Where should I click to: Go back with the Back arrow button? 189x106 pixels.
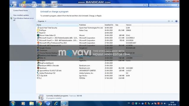coord(12,5)
